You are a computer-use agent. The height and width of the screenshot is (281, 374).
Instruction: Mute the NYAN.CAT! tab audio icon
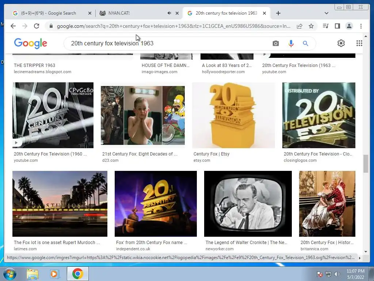pyautogui.click(x=169, y=13)
